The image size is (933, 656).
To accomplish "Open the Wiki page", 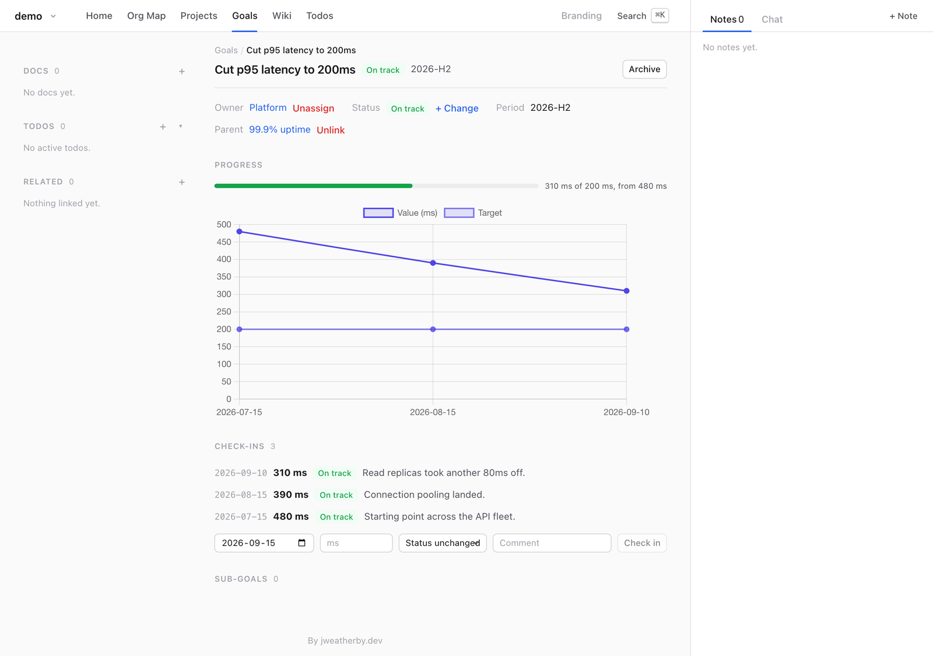I will pos(282,16).
